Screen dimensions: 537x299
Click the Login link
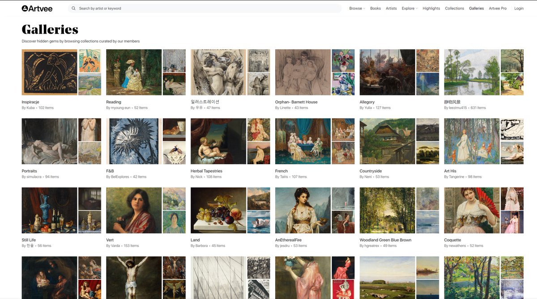[519, 8]
